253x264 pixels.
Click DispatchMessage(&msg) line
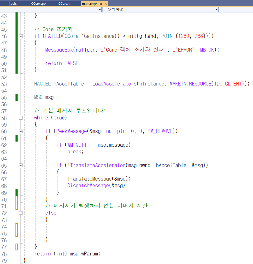[98, 185]
